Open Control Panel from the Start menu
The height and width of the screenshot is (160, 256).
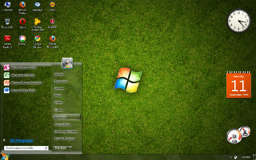pos(62,124)
